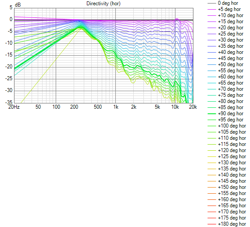Click the "+170 deg hor" legend entry
250x227 pixels.
tap(227, 212)
